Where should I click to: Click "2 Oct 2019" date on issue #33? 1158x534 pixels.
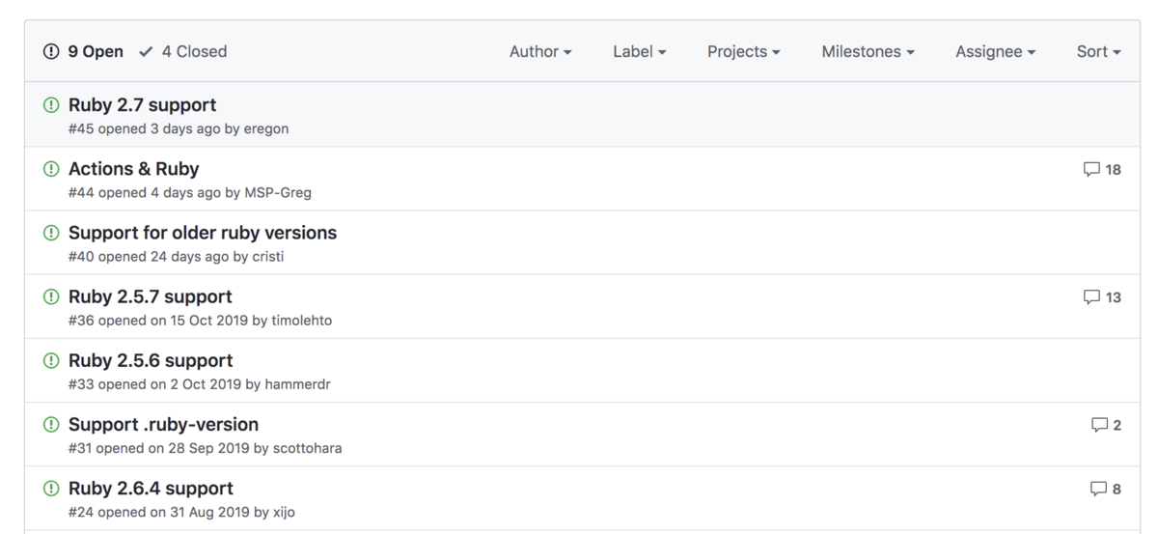point(206,383)
